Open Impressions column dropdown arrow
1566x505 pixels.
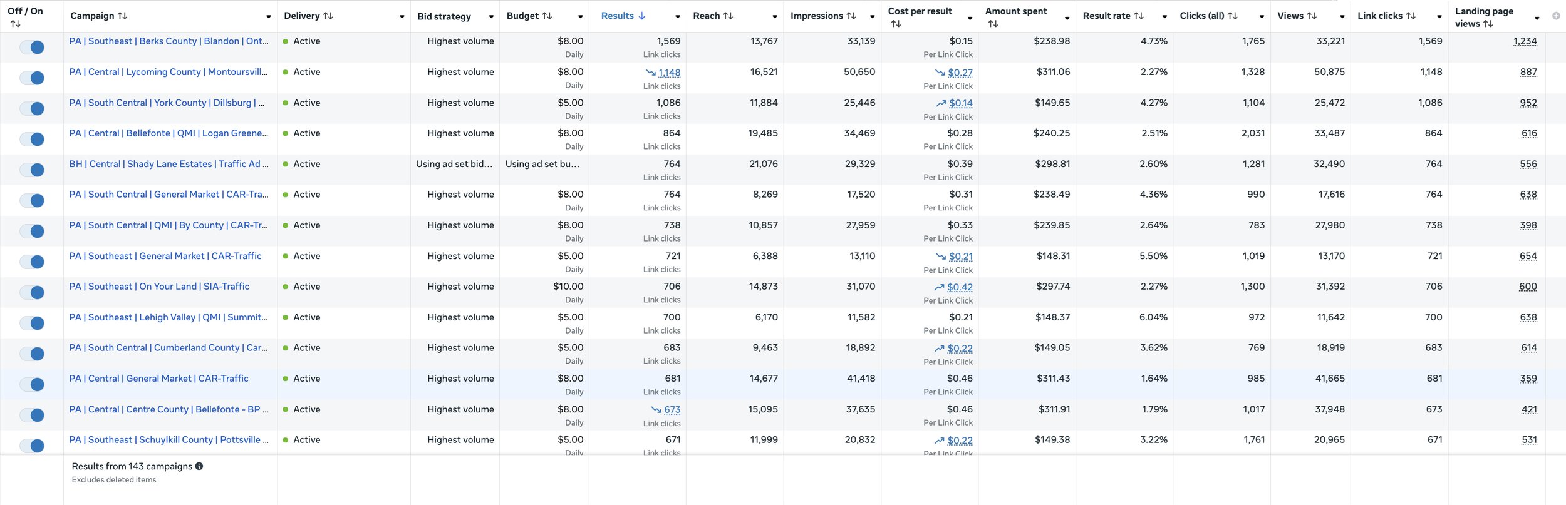(x=873, y=17)
